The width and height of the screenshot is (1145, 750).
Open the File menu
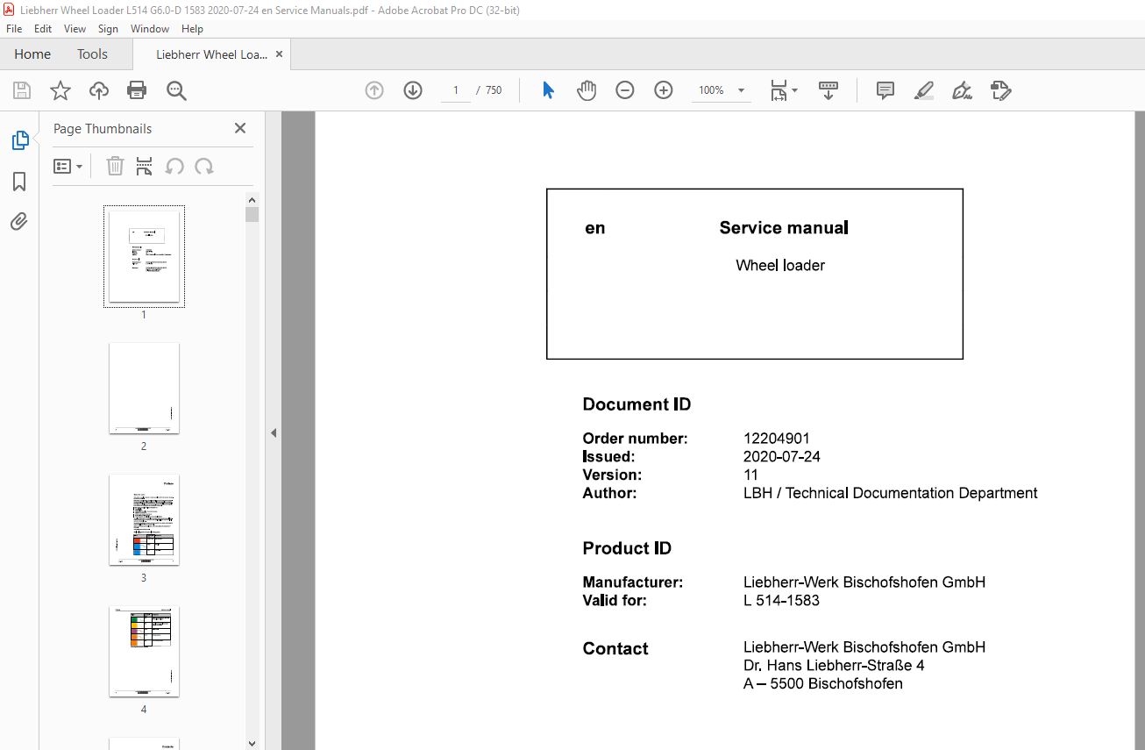[14, 29]
